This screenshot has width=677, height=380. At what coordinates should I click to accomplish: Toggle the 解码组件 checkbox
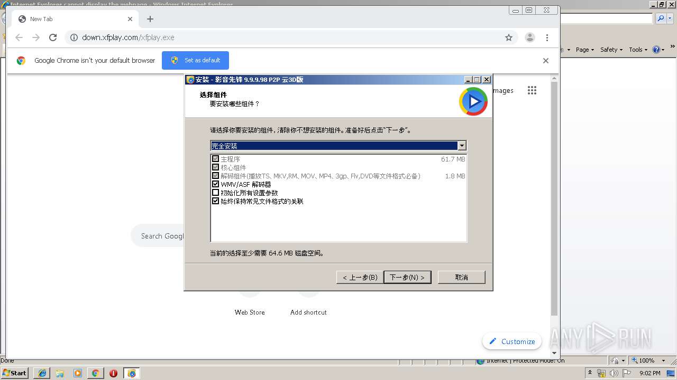(x=215, y=176)
